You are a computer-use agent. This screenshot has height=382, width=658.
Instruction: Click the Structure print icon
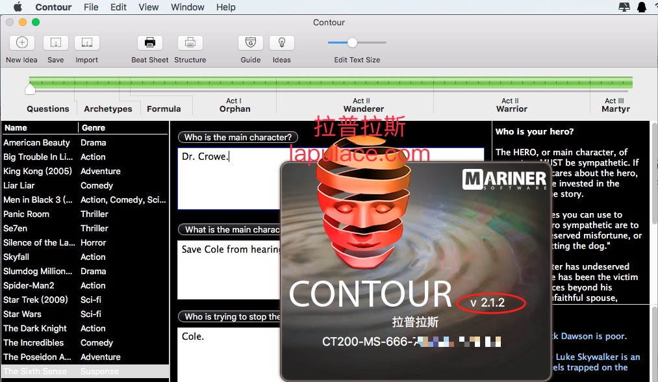[190, 43]
